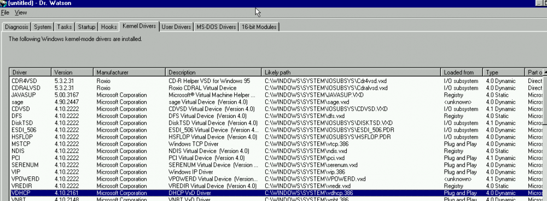547x201 pixels.
Task: Switch to the Tasks tab
Action: tap(64, 27)
